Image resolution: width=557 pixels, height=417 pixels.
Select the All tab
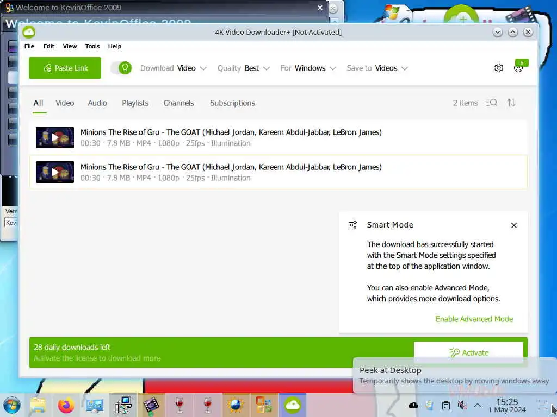[39, 103]
